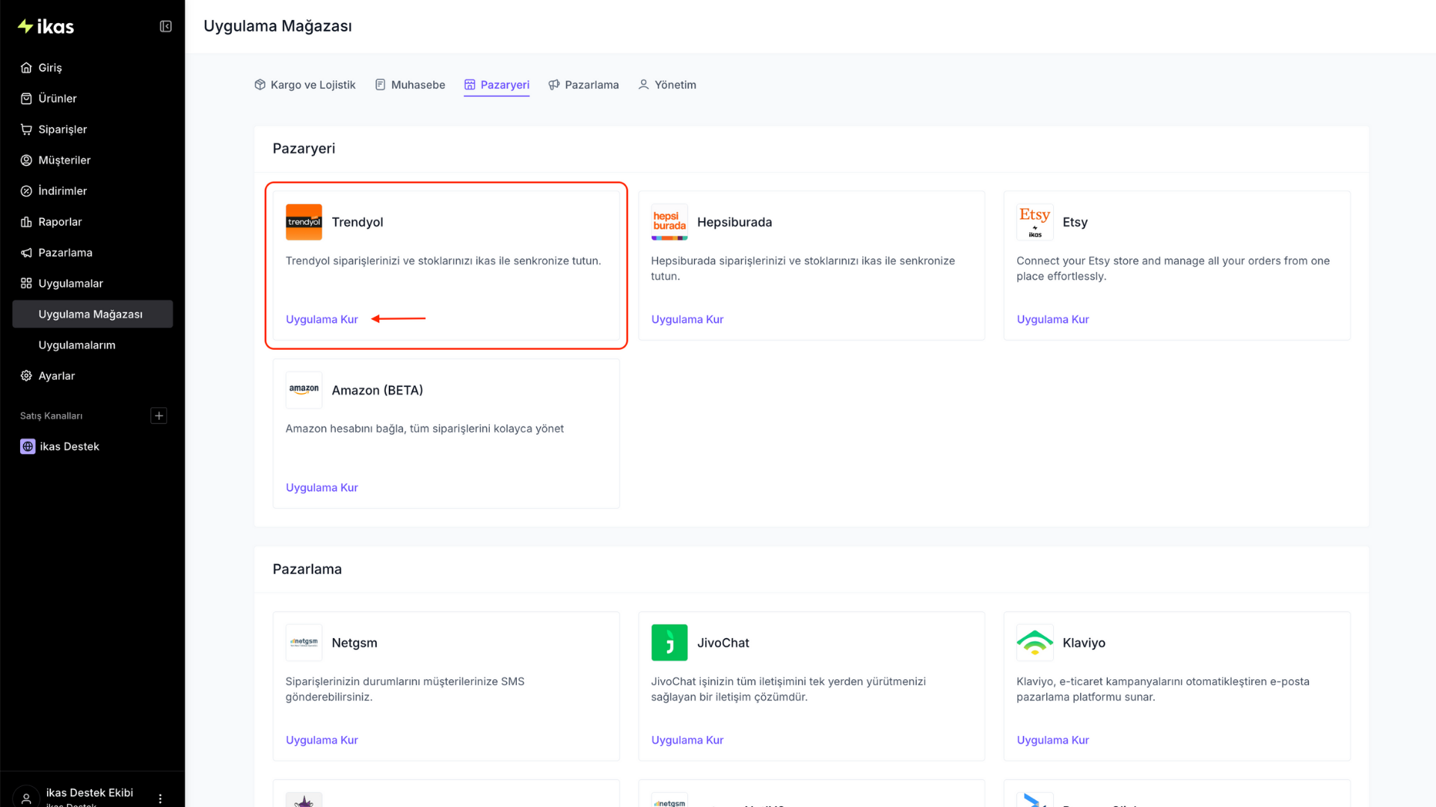Image resolution: width=1436 pixels, height=807 pixels.
Task: Click the Müşteriler person icon
Action: tap(26, 160)
